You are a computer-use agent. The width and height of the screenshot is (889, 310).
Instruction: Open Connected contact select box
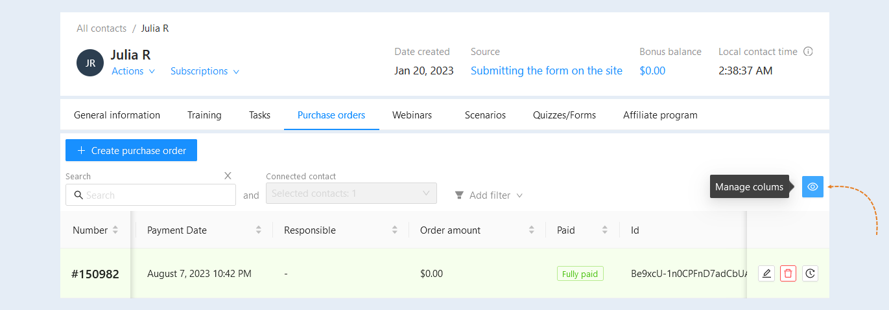click(x=351, y=193)
